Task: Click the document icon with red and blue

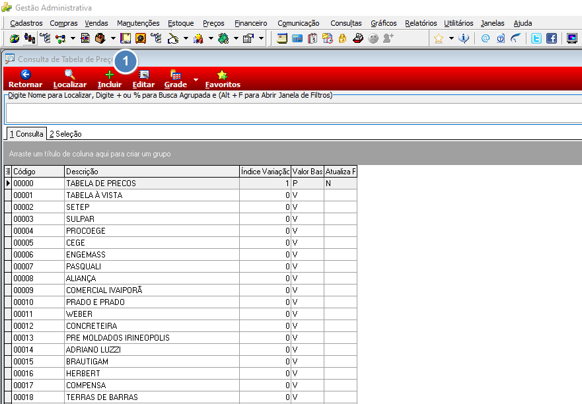Action: [x=85, y=38]
